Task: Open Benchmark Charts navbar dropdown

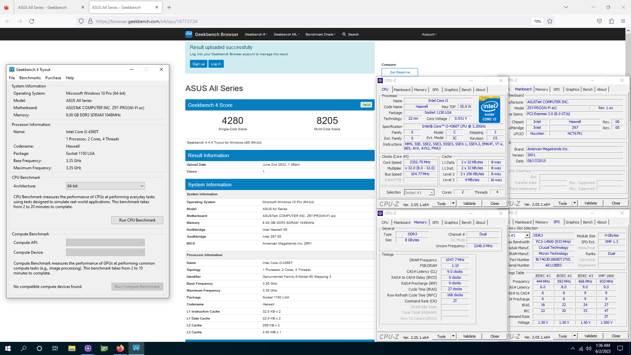Action: 320,34
